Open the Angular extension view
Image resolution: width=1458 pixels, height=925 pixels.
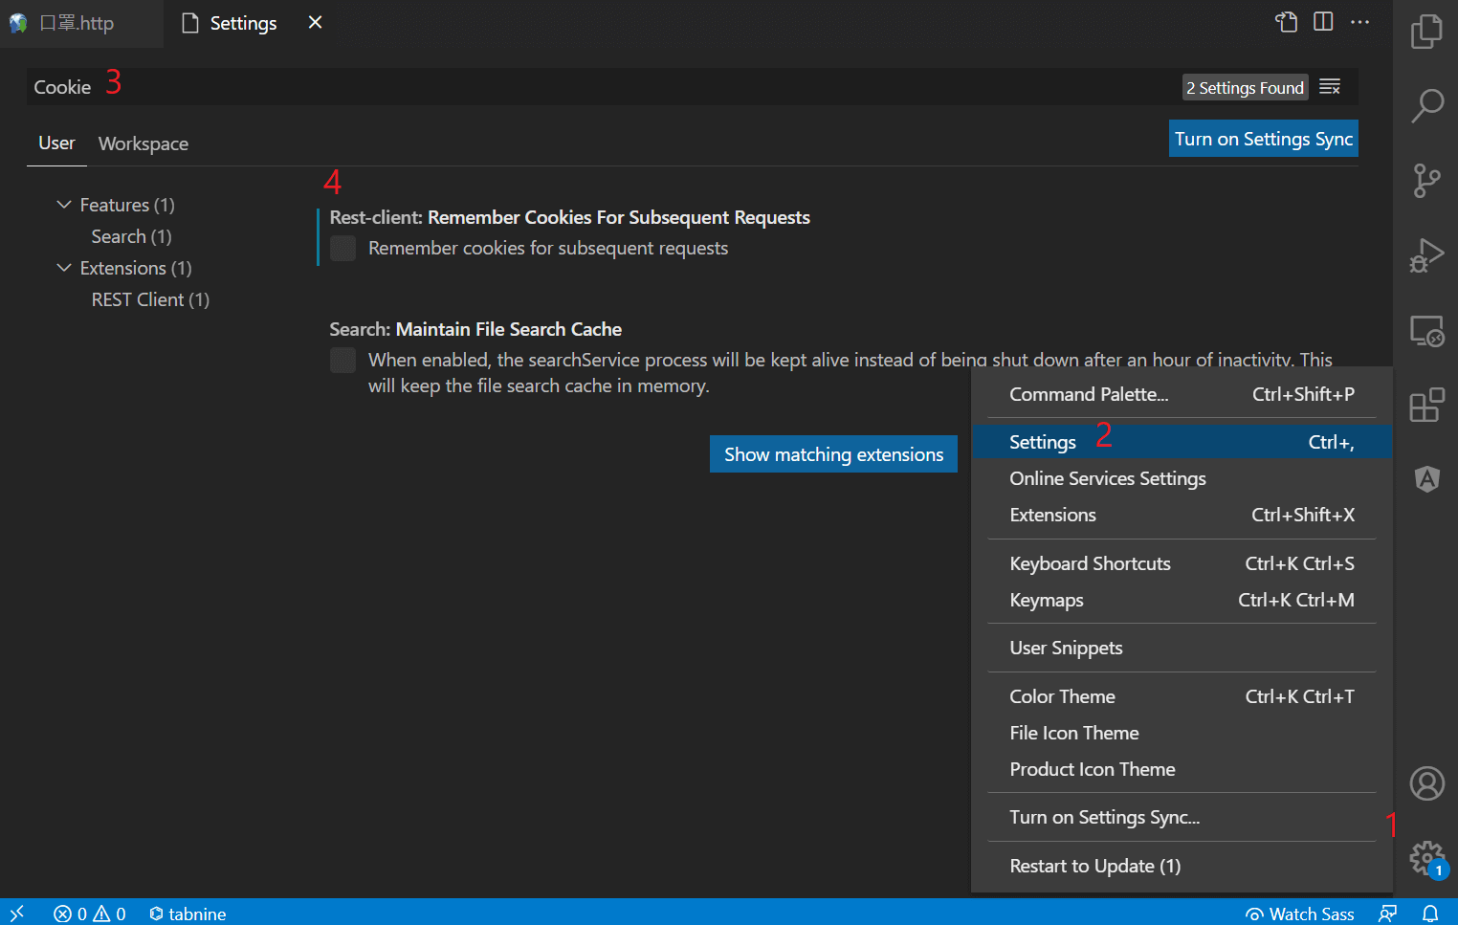point(1426,478)
